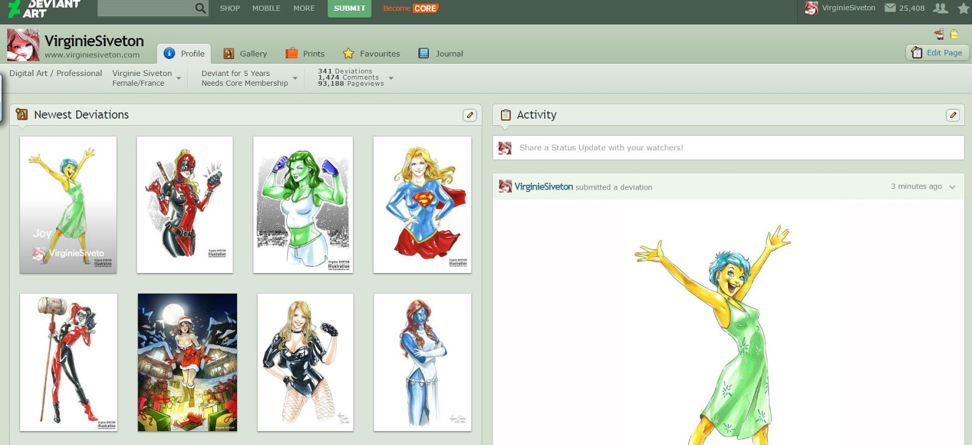
Task: Expand the Deviant for 5 Years dropdown arrow
Action: pyautogui.click(x=295, y=78)
